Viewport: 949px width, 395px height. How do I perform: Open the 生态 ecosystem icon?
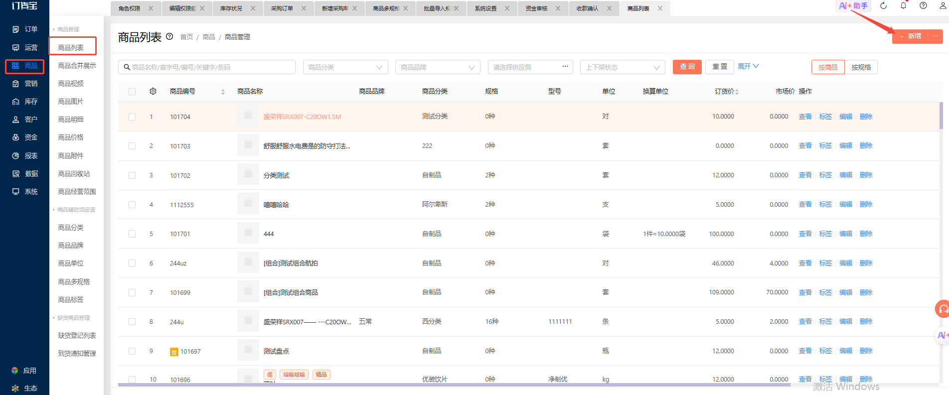pos(15,389)
